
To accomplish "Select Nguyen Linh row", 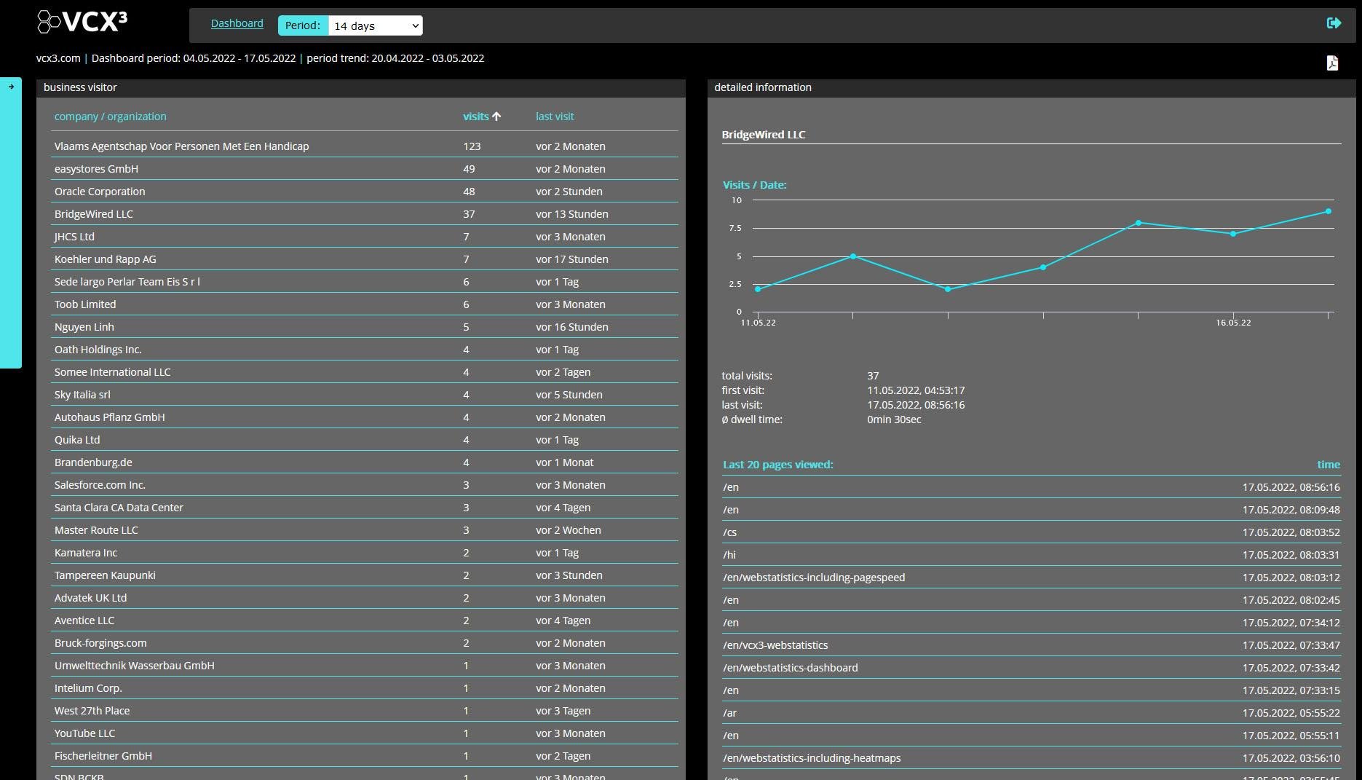I will point(364,327).
